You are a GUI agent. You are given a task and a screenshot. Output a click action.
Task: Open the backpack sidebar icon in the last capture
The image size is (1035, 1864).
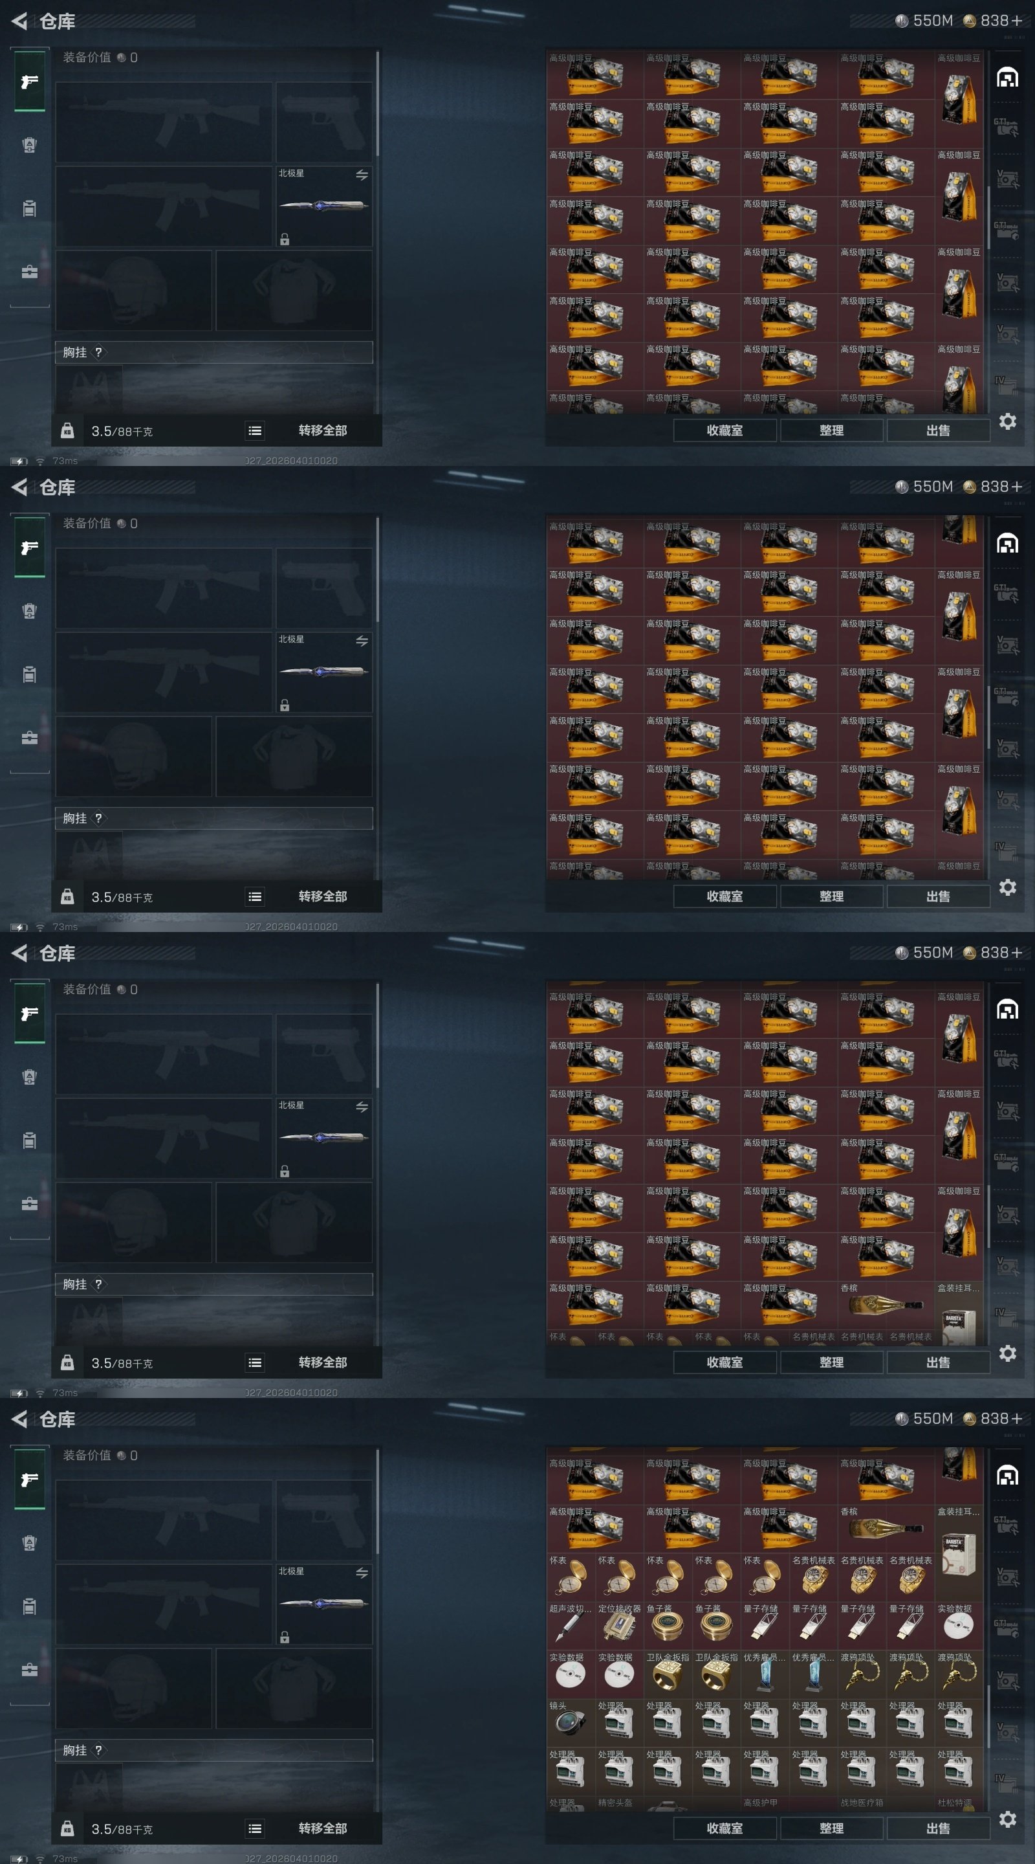30,1607
